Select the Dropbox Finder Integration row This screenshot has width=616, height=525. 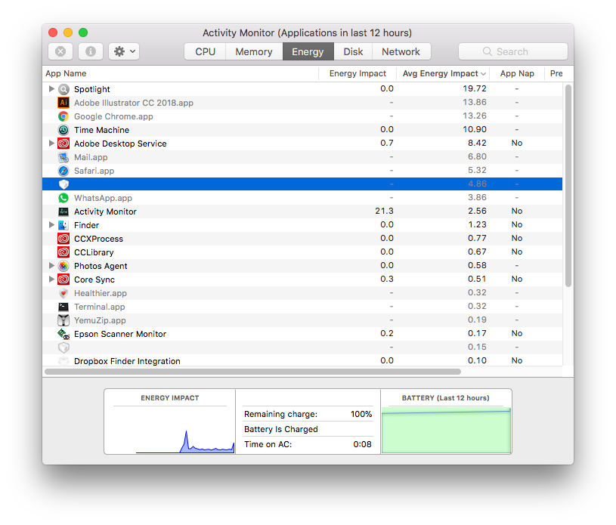(x=302, y=361)
